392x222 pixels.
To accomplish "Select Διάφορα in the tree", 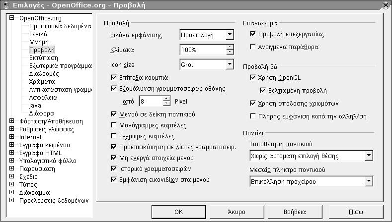I will coord(42,113).
